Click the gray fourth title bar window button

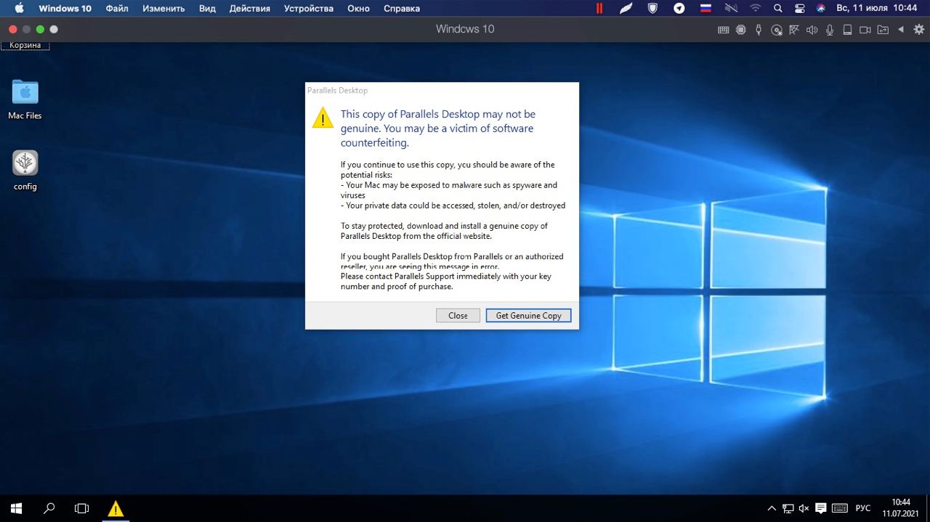[x=54, y=29]
